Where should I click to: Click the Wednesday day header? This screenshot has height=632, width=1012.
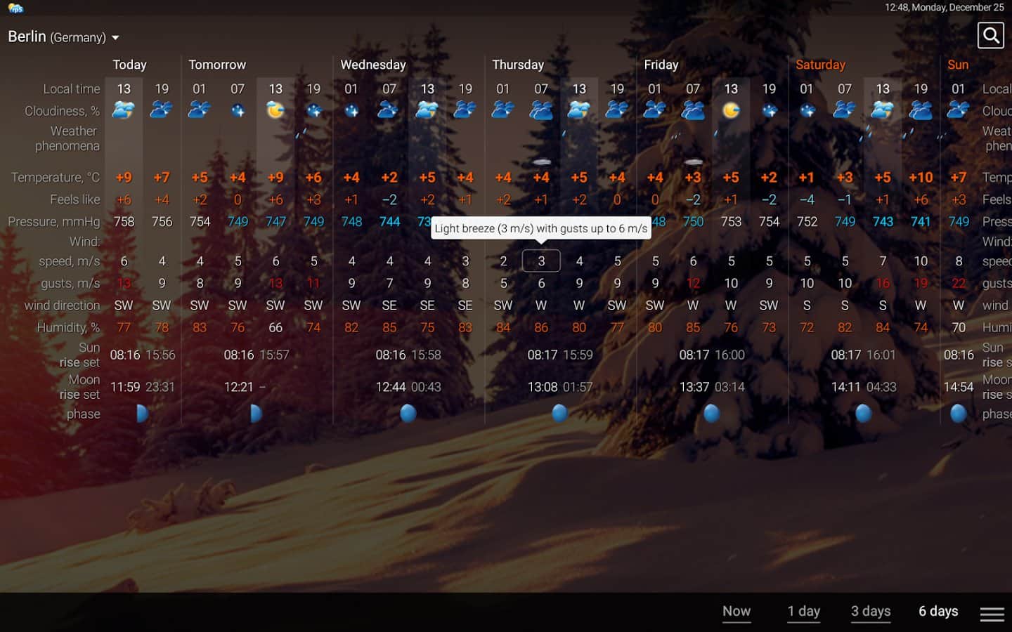click(372, 65)
